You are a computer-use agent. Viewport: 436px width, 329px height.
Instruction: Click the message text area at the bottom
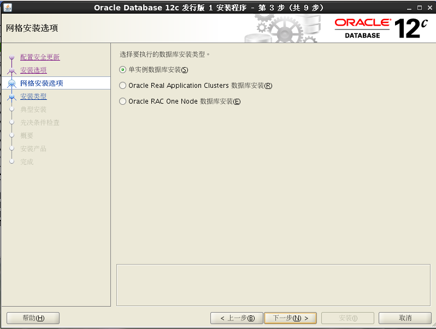tap(273, 285)
